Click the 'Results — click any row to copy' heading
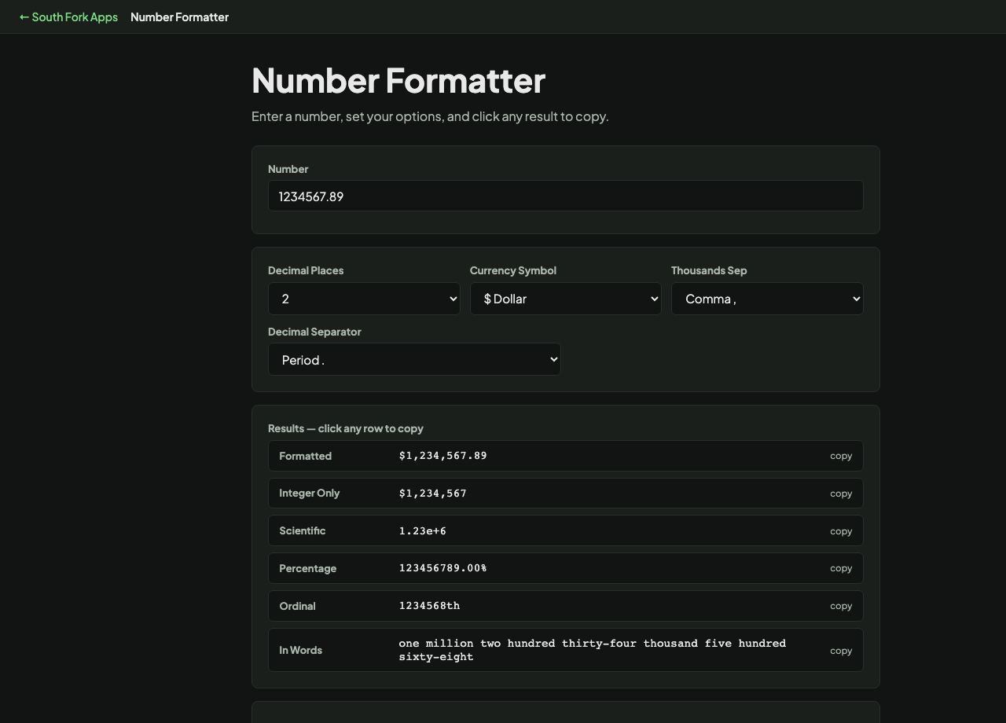1006x723 pixels. (x=346, y=428)
